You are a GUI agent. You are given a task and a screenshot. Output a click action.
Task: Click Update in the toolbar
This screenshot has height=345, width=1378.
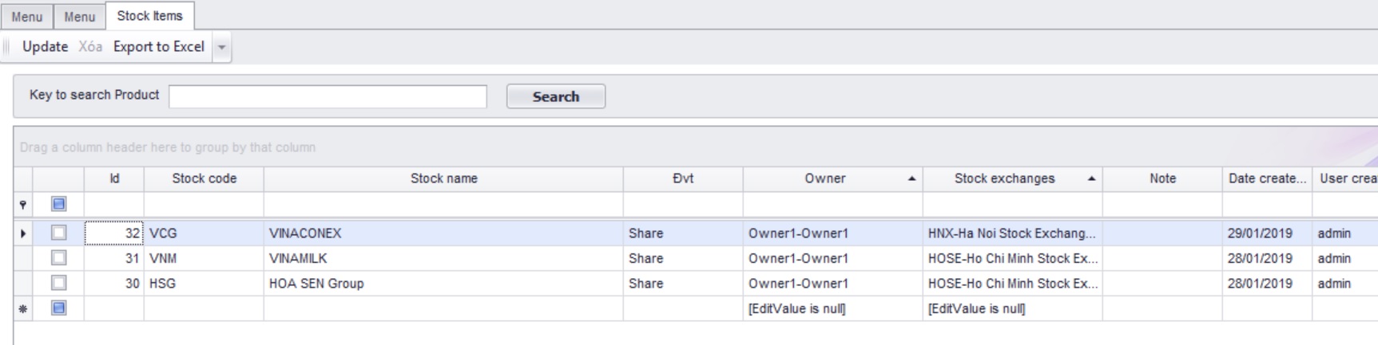tap(45, 47)
